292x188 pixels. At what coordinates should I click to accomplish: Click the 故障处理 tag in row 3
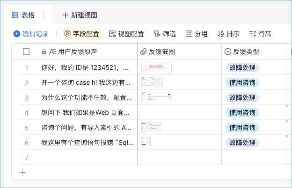coord(242,98)
